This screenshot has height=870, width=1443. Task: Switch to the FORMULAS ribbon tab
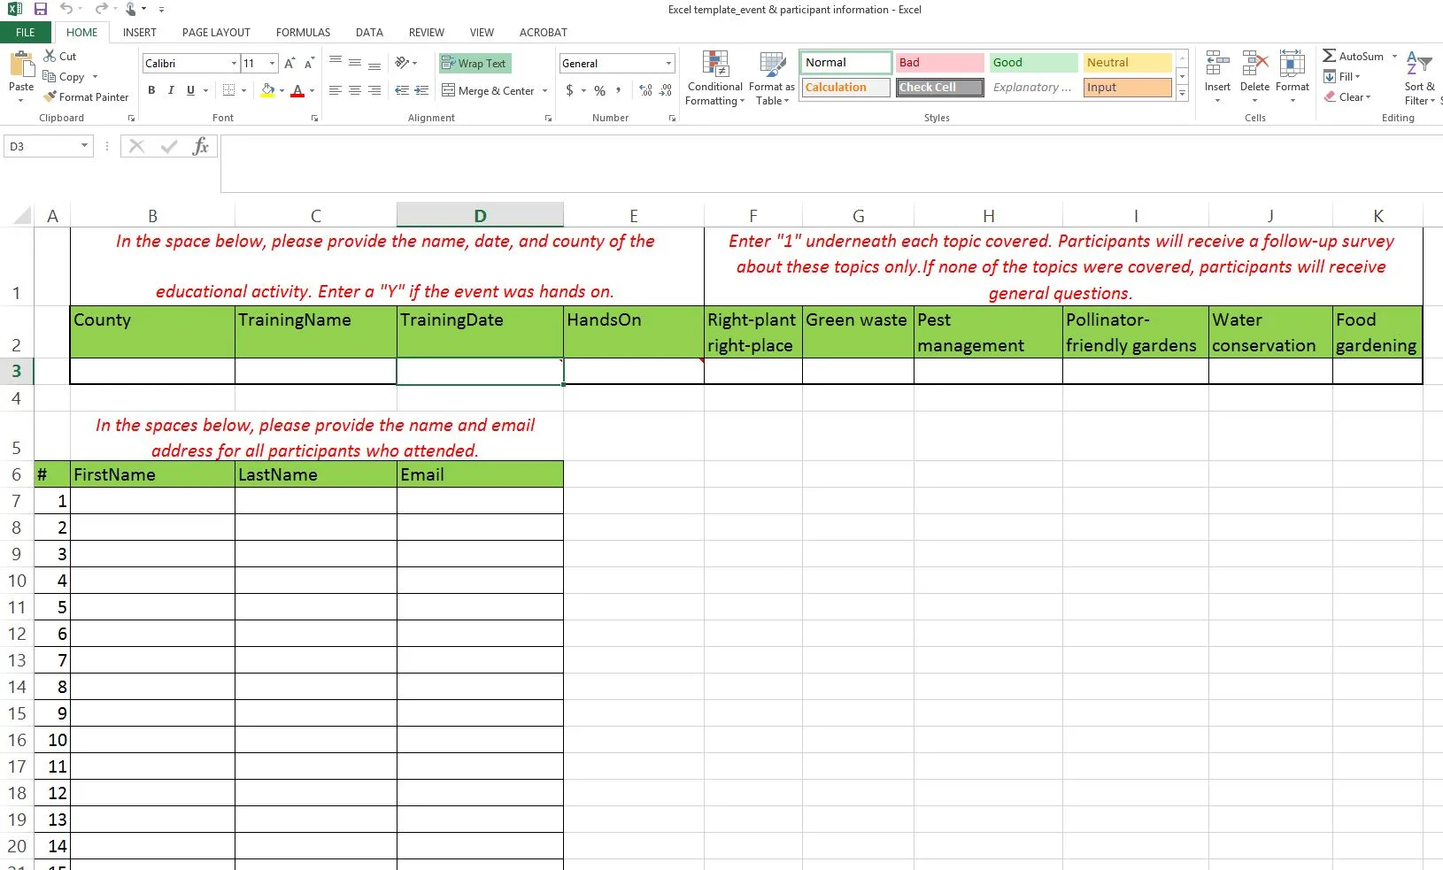[303, 33]
